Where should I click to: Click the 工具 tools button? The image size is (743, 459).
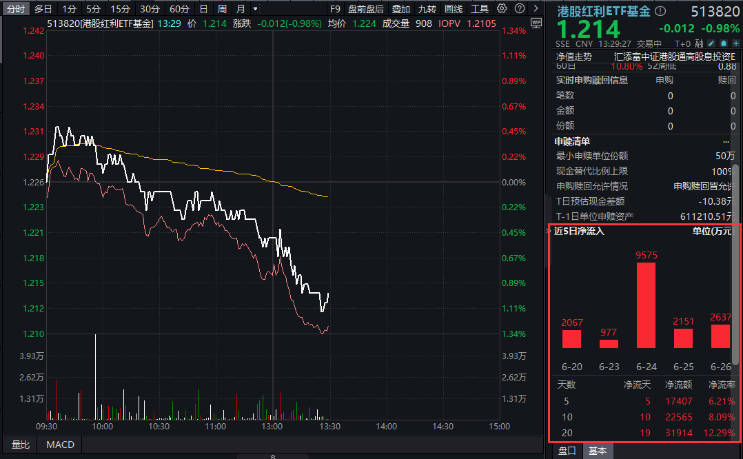click(480, 9)
